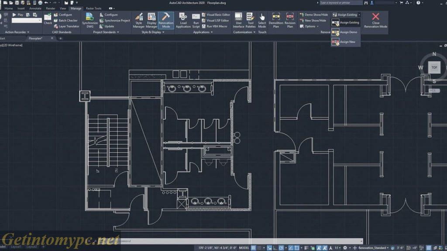This screenshot has height=251, width=447.
Task: Open Demolition Plan
Action: [x=276, y=20]
